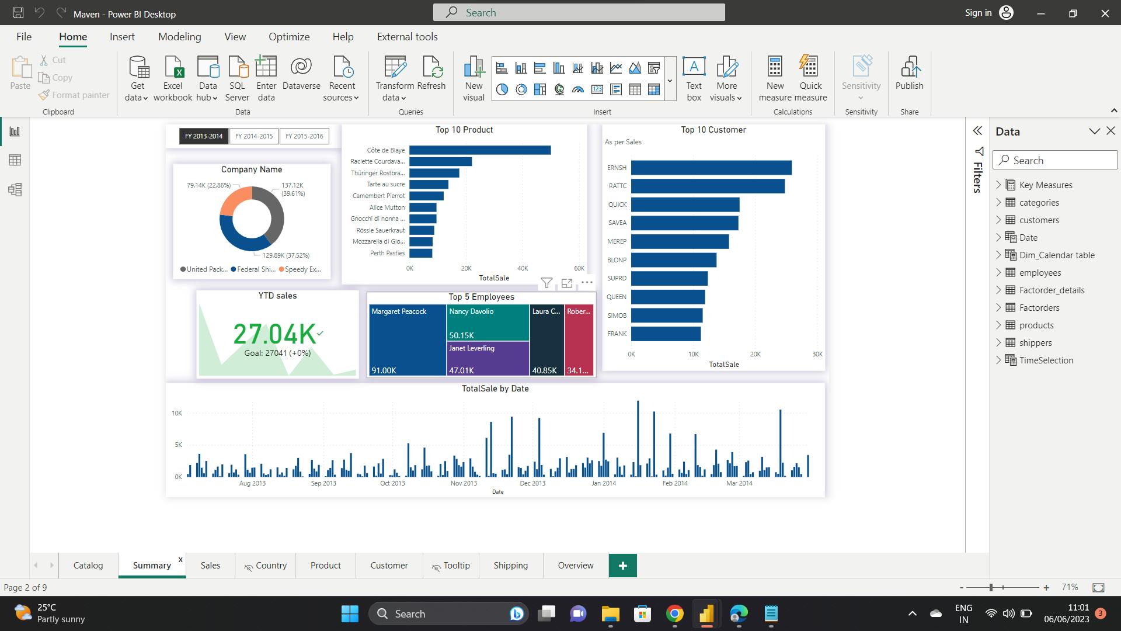
Task: Fit page to window button
Action: pos(1098,587)
